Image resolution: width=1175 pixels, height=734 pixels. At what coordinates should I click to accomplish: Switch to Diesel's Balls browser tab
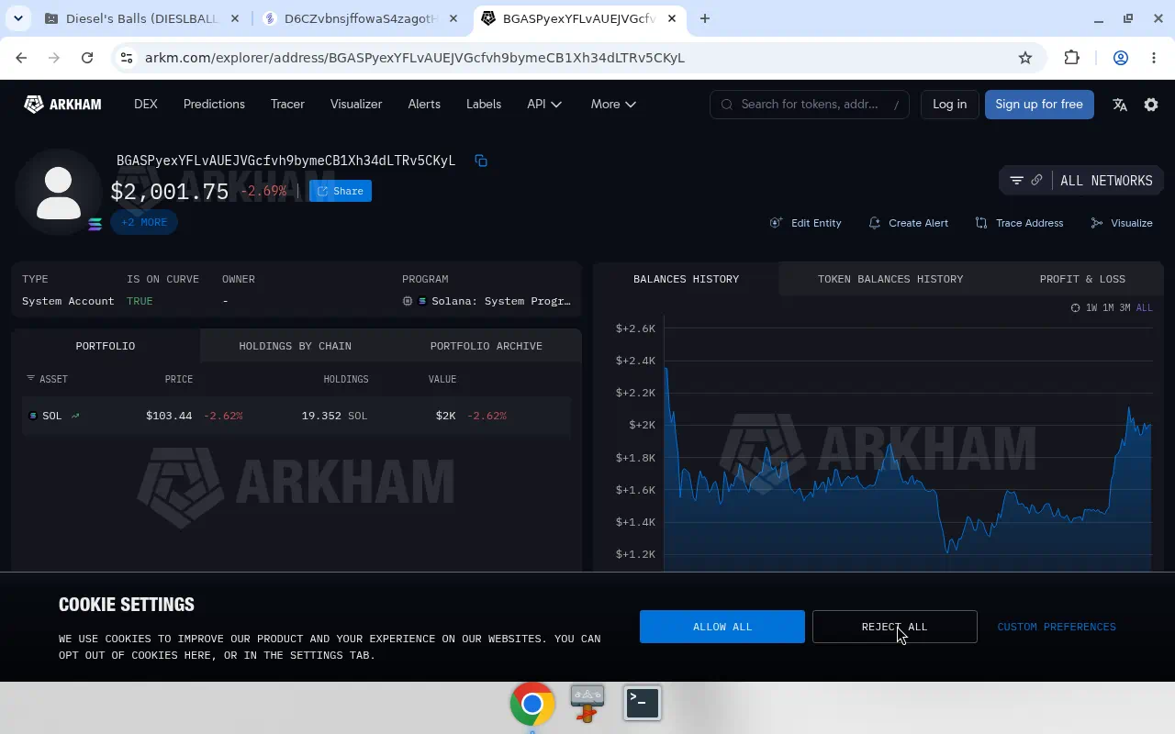point(142,18)
